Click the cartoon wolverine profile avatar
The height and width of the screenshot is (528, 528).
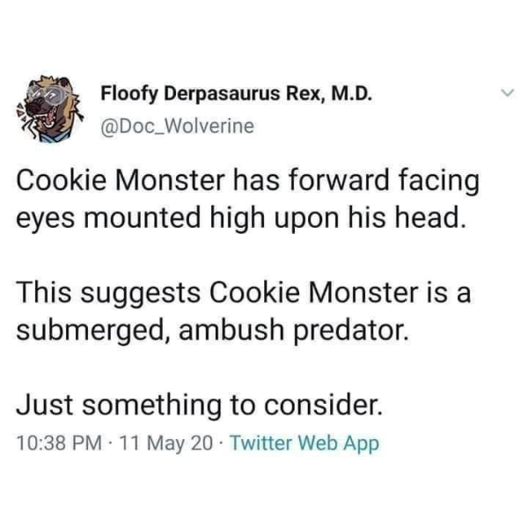(51, 109)
